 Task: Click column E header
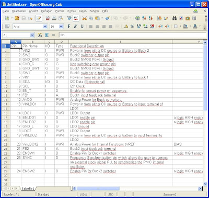click(x=120, y=42)
